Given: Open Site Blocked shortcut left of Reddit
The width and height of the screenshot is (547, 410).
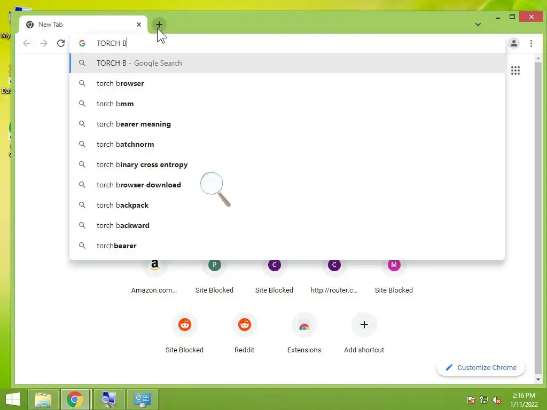Looking at the screenshot, I should click(184, 333).
